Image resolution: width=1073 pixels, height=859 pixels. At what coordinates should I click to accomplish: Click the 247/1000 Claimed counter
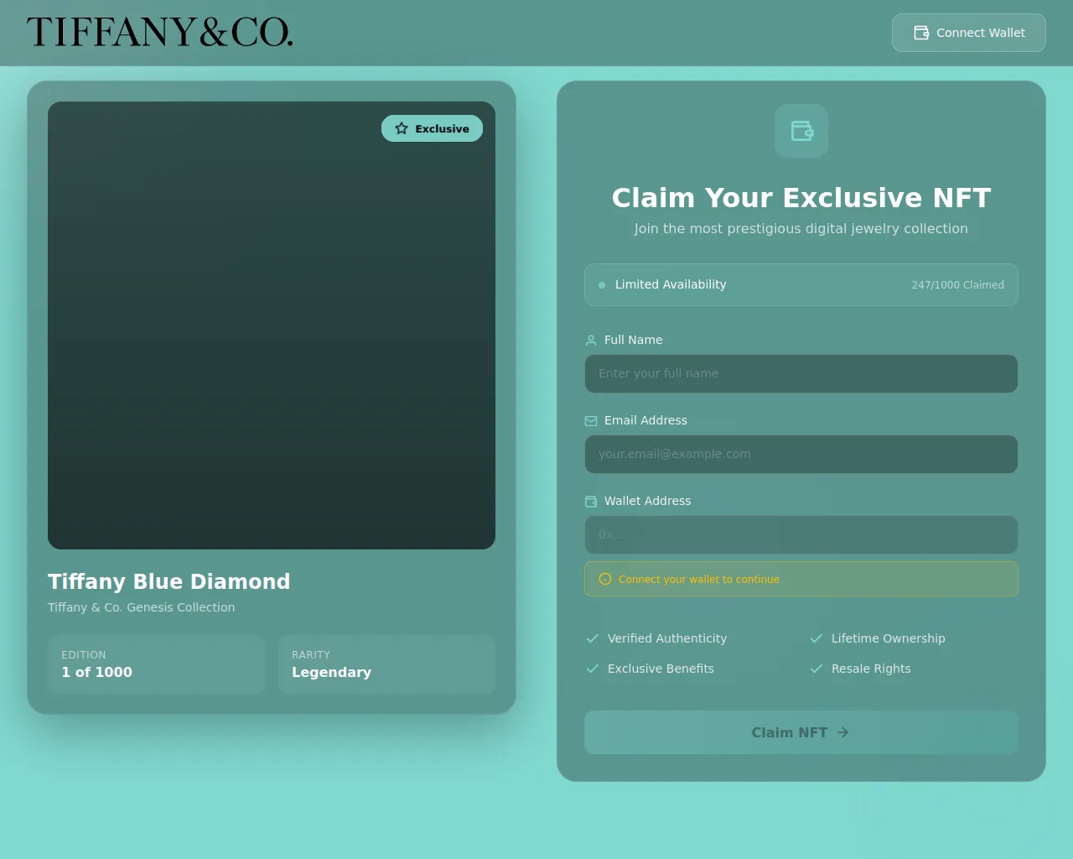click(957, 285)
